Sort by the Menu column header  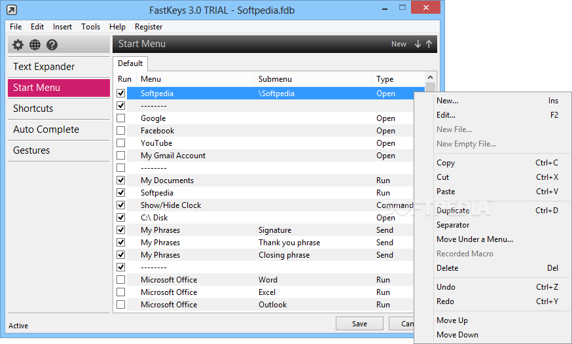coord(195,79)
